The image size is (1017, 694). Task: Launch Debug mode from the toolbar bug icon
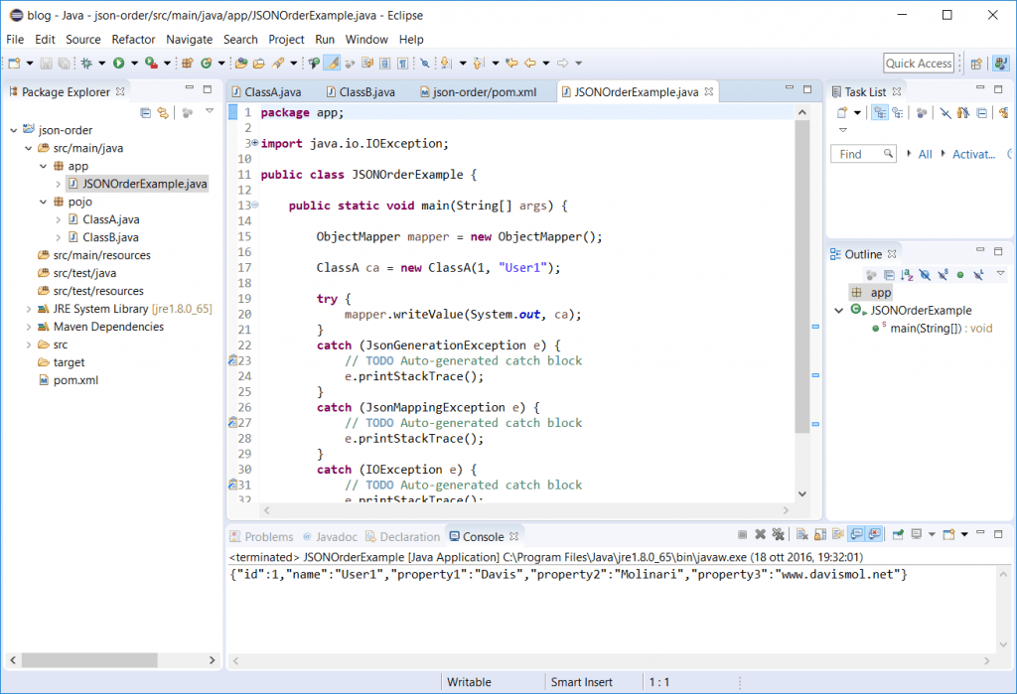click(x=85, y=62)
